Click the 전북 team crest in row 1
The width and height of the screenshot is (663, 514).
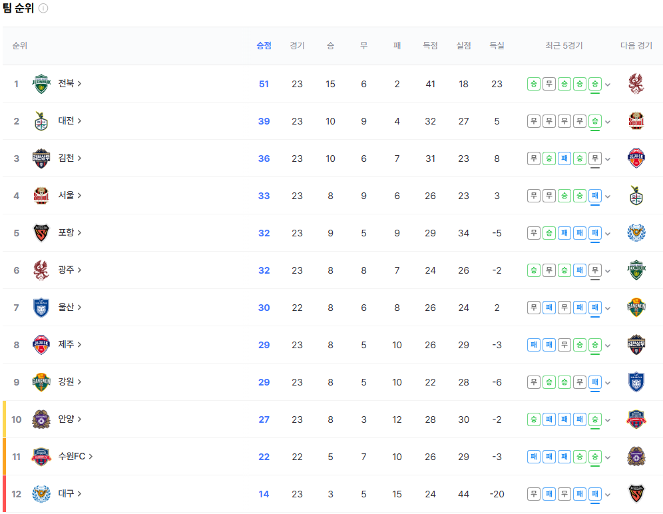41,84
